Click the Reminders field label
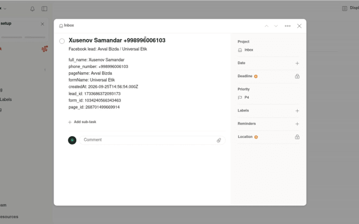This screenshot has height=224, width=359. pyautogui.click(x=246, y=124)
